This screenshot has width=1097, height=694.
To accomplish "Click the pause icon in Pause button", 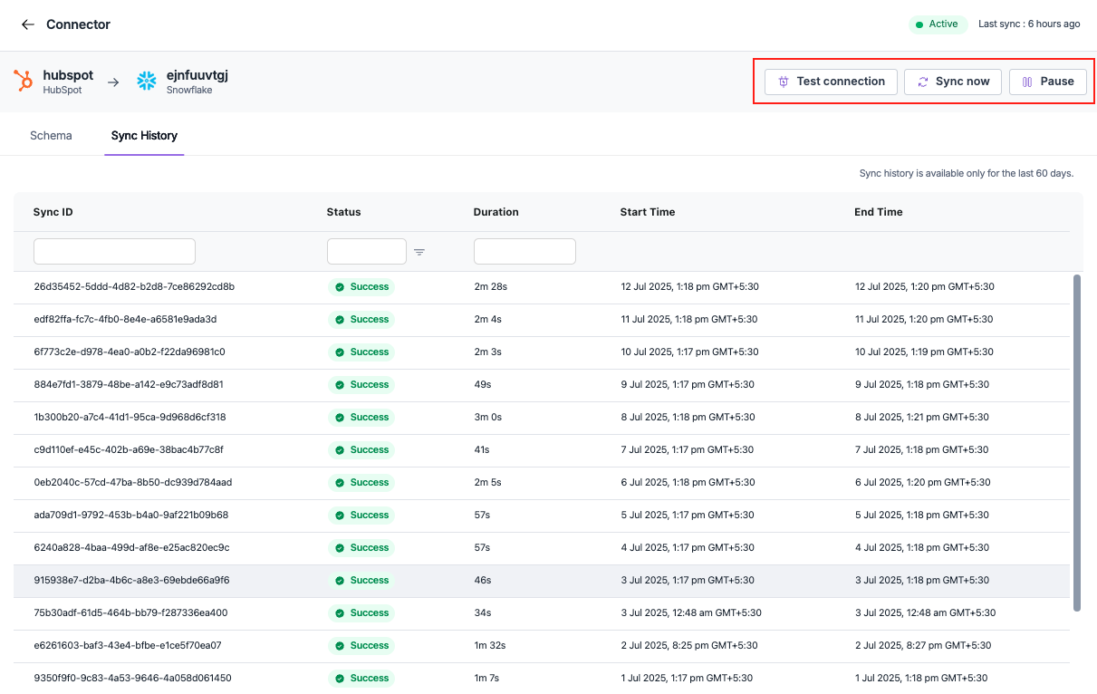I will pos(1027,82).
